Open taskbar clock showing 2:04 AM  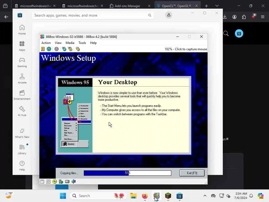point(241,196)
